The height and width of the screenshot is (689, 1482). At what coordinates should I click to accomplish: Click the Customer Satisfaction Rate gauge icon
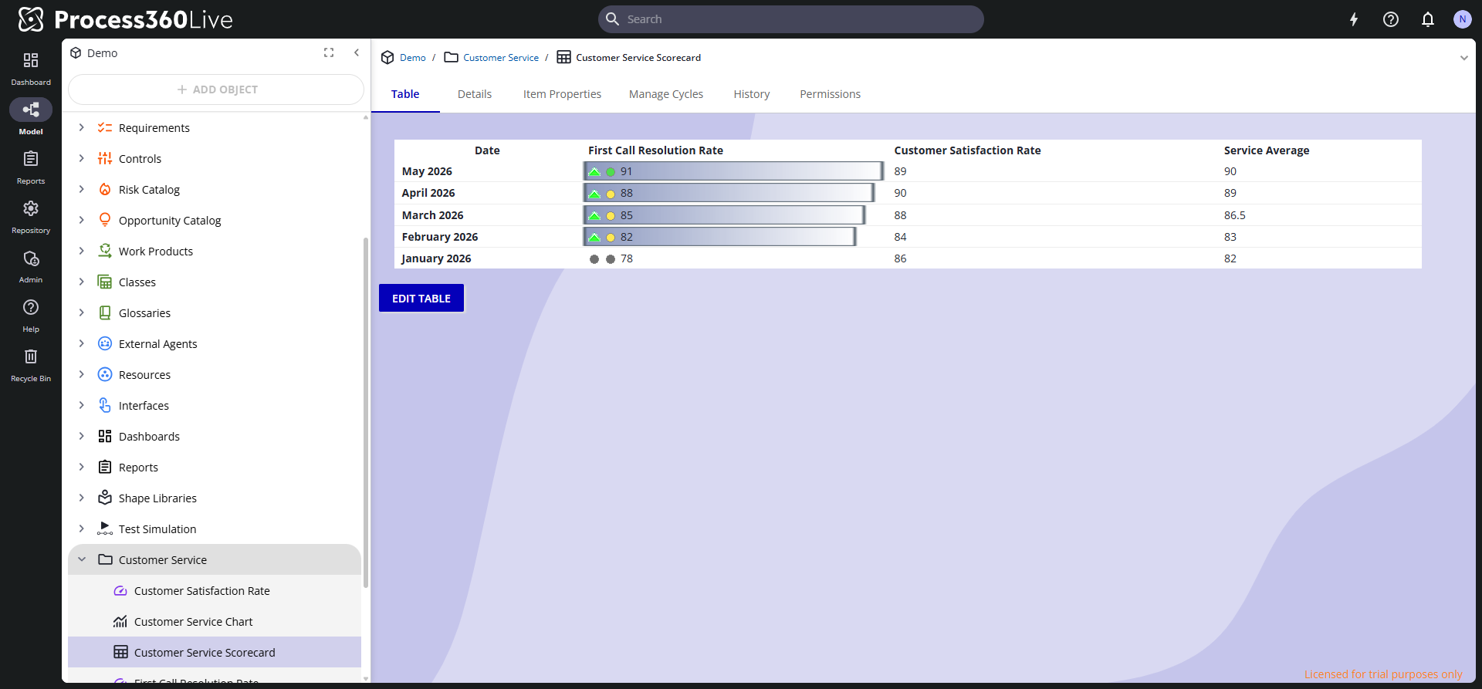tap(120, 590)
